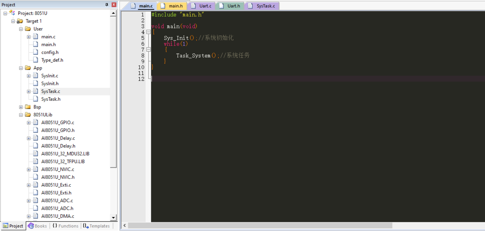Toggle auto-hide pin on Project panel

point(107,5)
